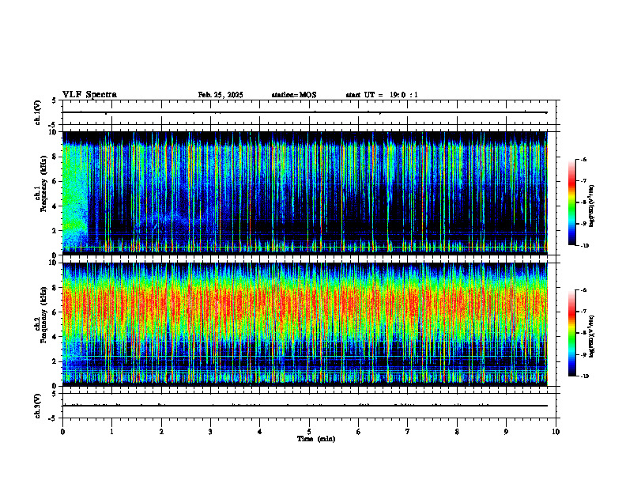
Task: Click time axis tick label '8'
Action: click(457, 432)
